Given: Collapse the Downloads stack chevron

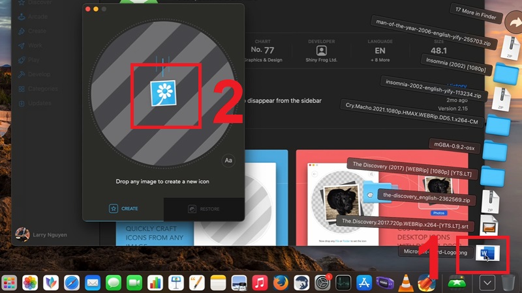Looking at the screenshot, I should click(x=487, y=283).
